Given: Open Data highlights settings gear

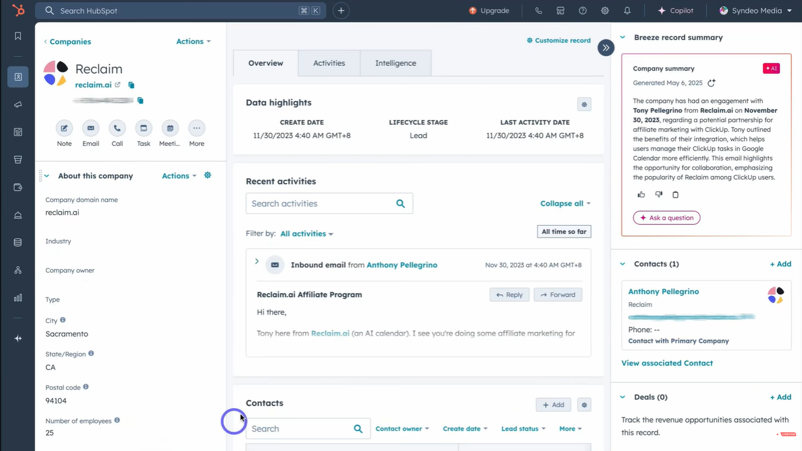Looking at the screenshot, I should click(x=584, y=105).
